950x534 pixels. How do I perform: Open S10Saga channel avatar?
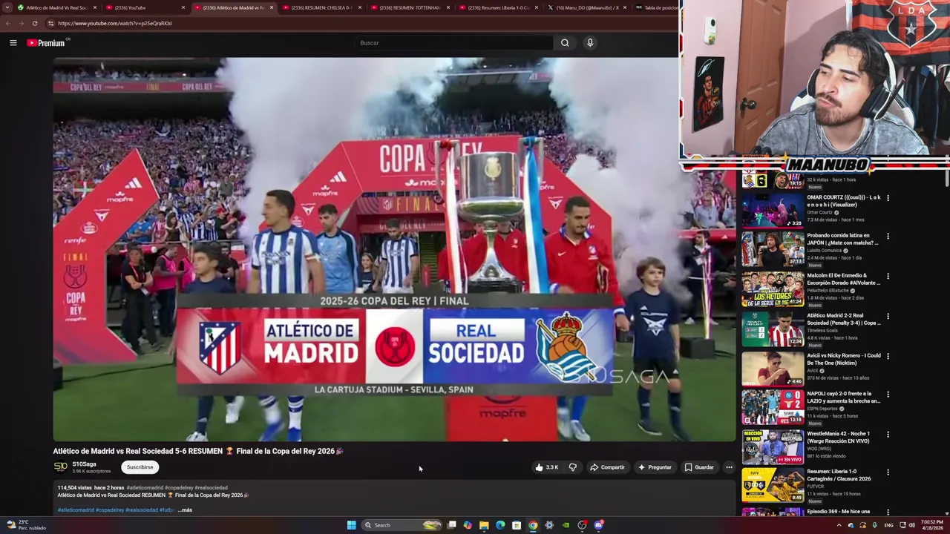[x=61, y=467]
